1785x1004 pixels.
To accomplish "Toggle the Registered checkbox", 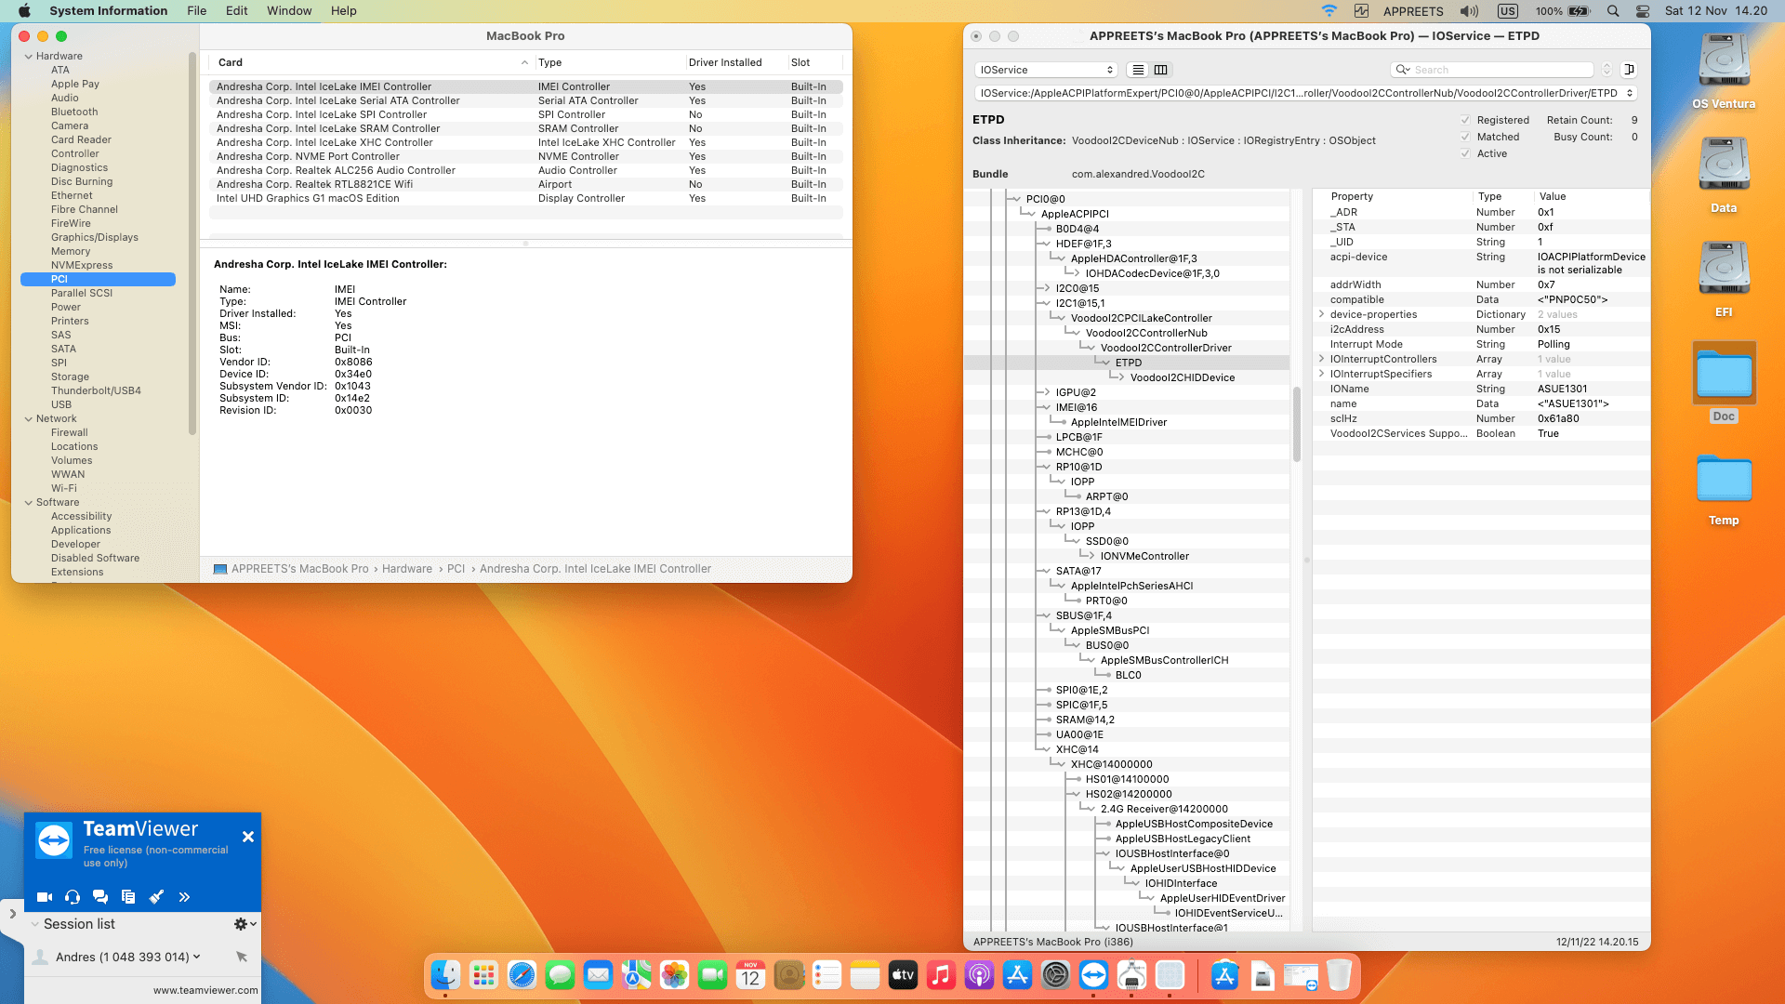I will point(1465,120).
